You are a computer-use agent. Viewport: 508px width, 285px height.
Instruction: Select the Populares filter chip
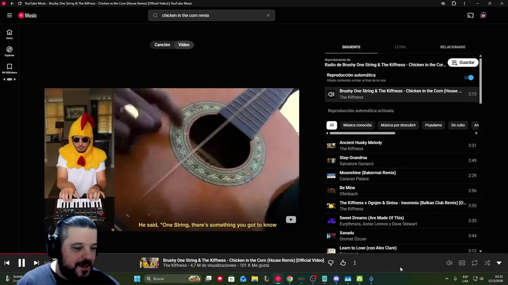[x=433, y=125]
